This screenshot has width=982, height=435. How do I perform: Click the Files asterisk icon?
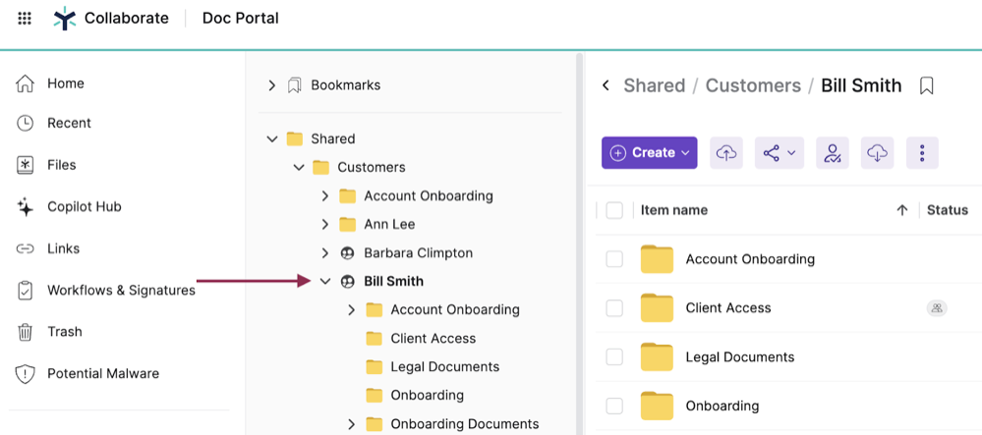tap(25, 165)
